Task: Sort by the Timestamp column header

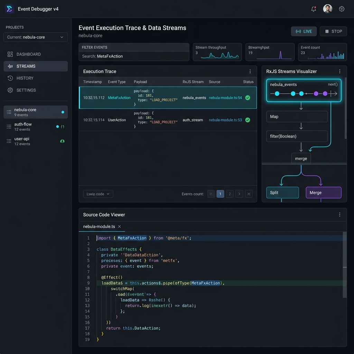Action: tap(92, 82)
